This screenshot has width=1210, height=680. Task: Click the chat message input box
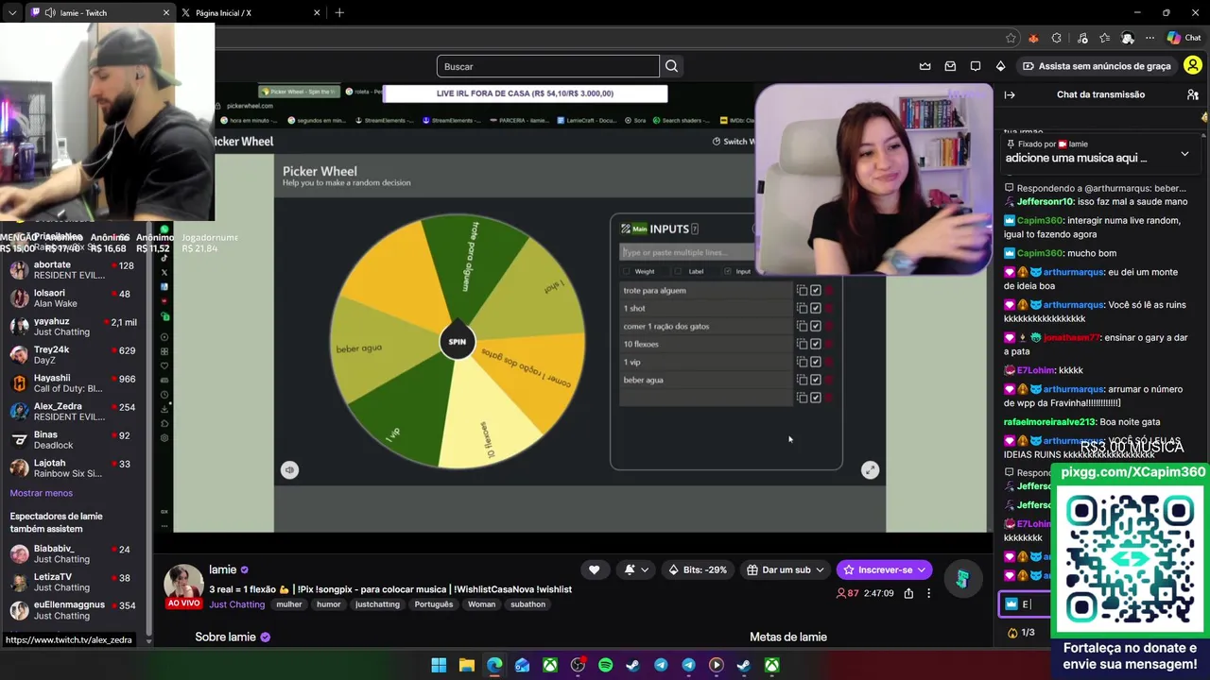(x=1026, y=604)
